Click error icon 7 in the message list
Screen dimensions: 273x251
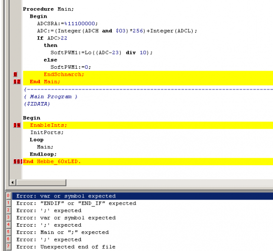[x=9, y=246]
